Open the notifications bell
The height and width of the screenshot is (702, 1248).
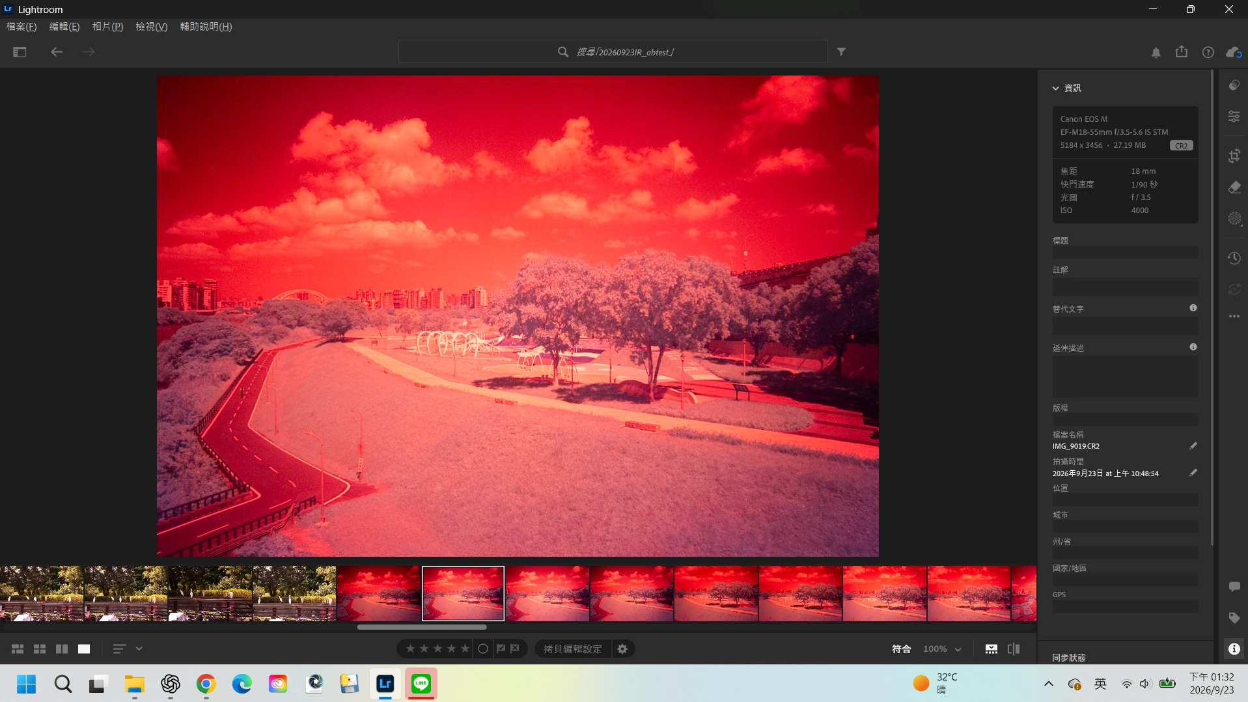(x=1156, y=52)
